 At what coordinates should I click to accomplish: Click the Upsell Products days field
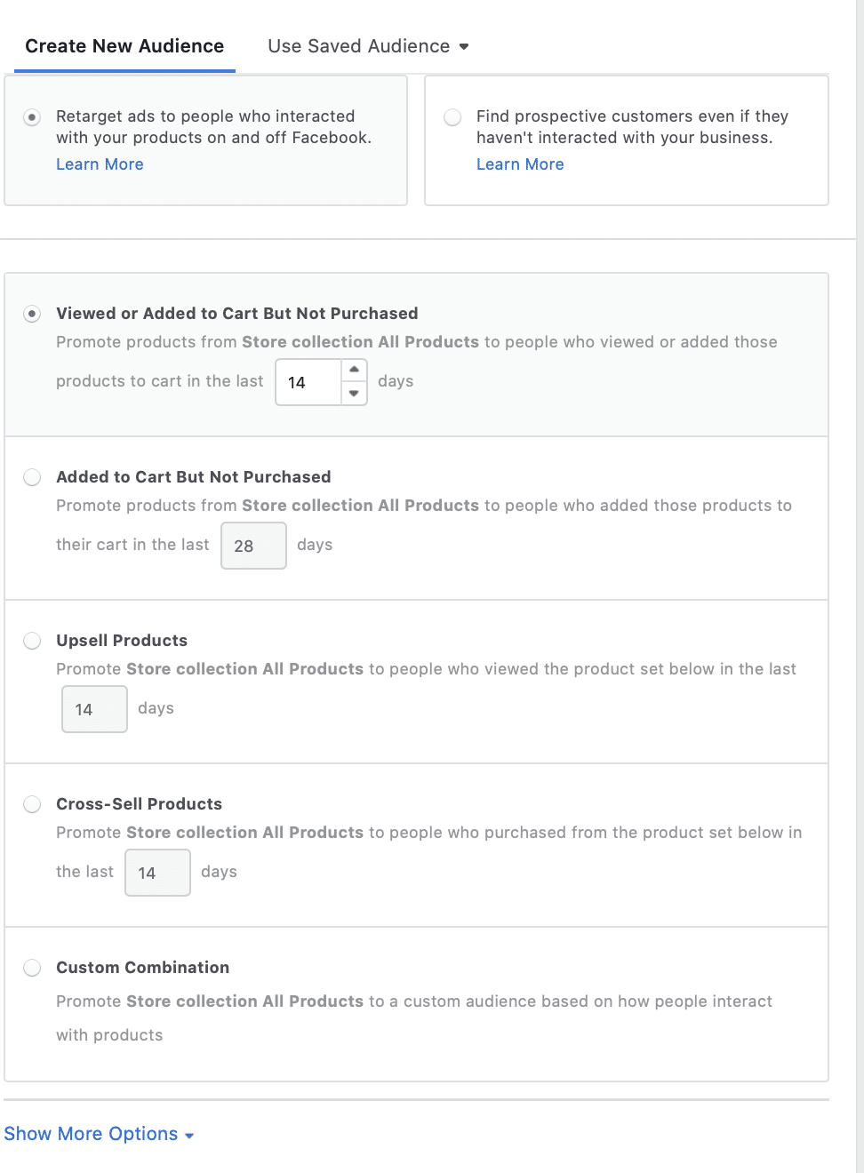94,709
